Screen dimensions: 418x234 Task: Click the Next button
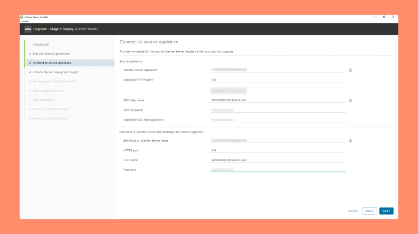point(386,211)
